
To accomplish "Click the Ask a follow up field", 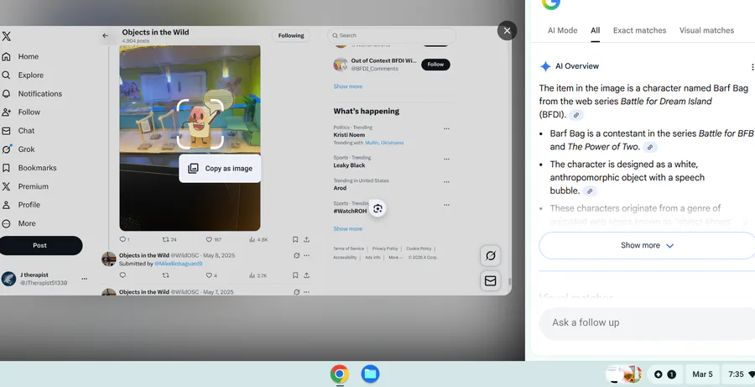I will coord(647,322).
